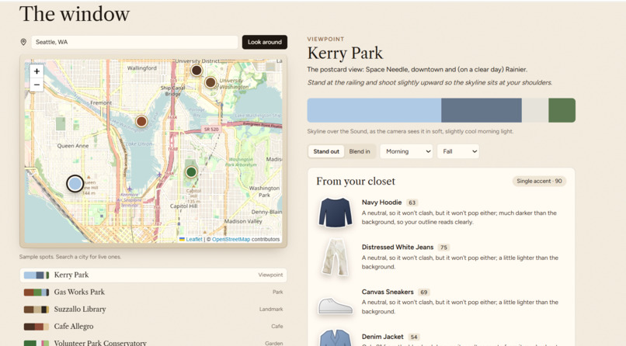Click the Gas Works Park color strip
The image size is (626, 346).
click(37, 292)
